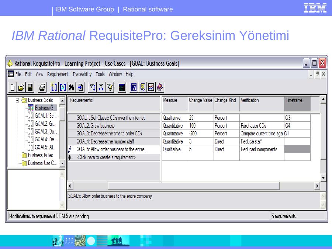Image resolution: width=332 pixels, height=249 pixels.
Task: Collapse the Business Goals tree folder
Action: [x=17, y=100]
